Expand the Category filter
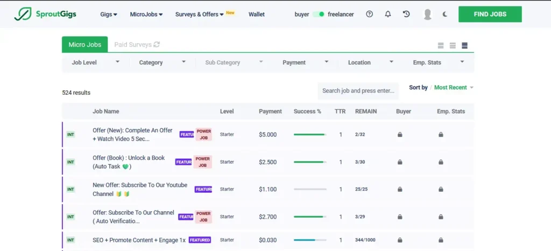This screenshot has height=251, width=551. click(163, 62)
